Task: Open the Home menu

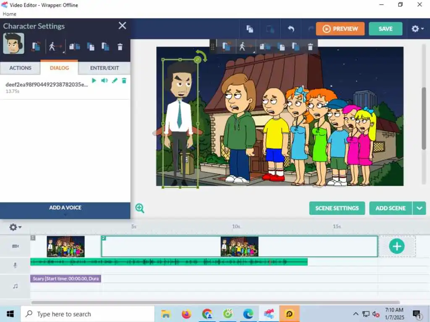Action: click(9, 14)
